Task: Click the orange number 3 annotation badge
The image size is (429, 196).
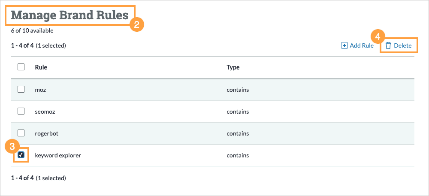Action: point(12,146)
